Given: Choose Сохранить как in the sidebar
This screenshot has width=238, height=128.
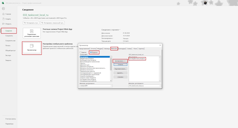Looking at the screenshot, I should [x=10, y=41].
